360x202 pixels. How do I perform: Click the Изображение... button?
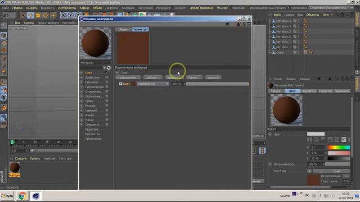point(128,77)
